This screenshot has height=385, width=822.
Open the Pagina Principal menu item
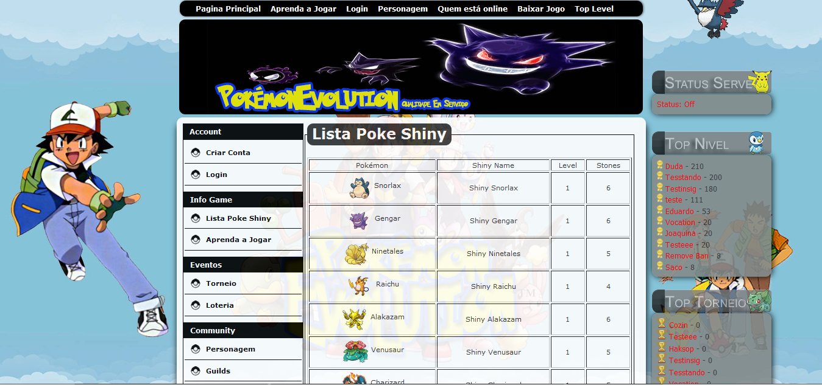(228, 9)
